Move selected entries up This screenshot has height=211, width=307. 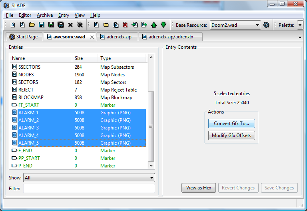154,25
